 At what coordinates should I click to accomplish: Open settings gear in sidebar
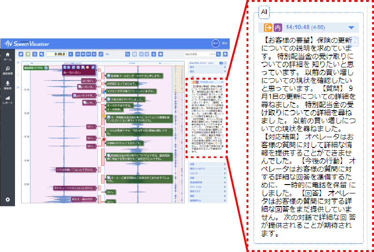click(7, 200)
